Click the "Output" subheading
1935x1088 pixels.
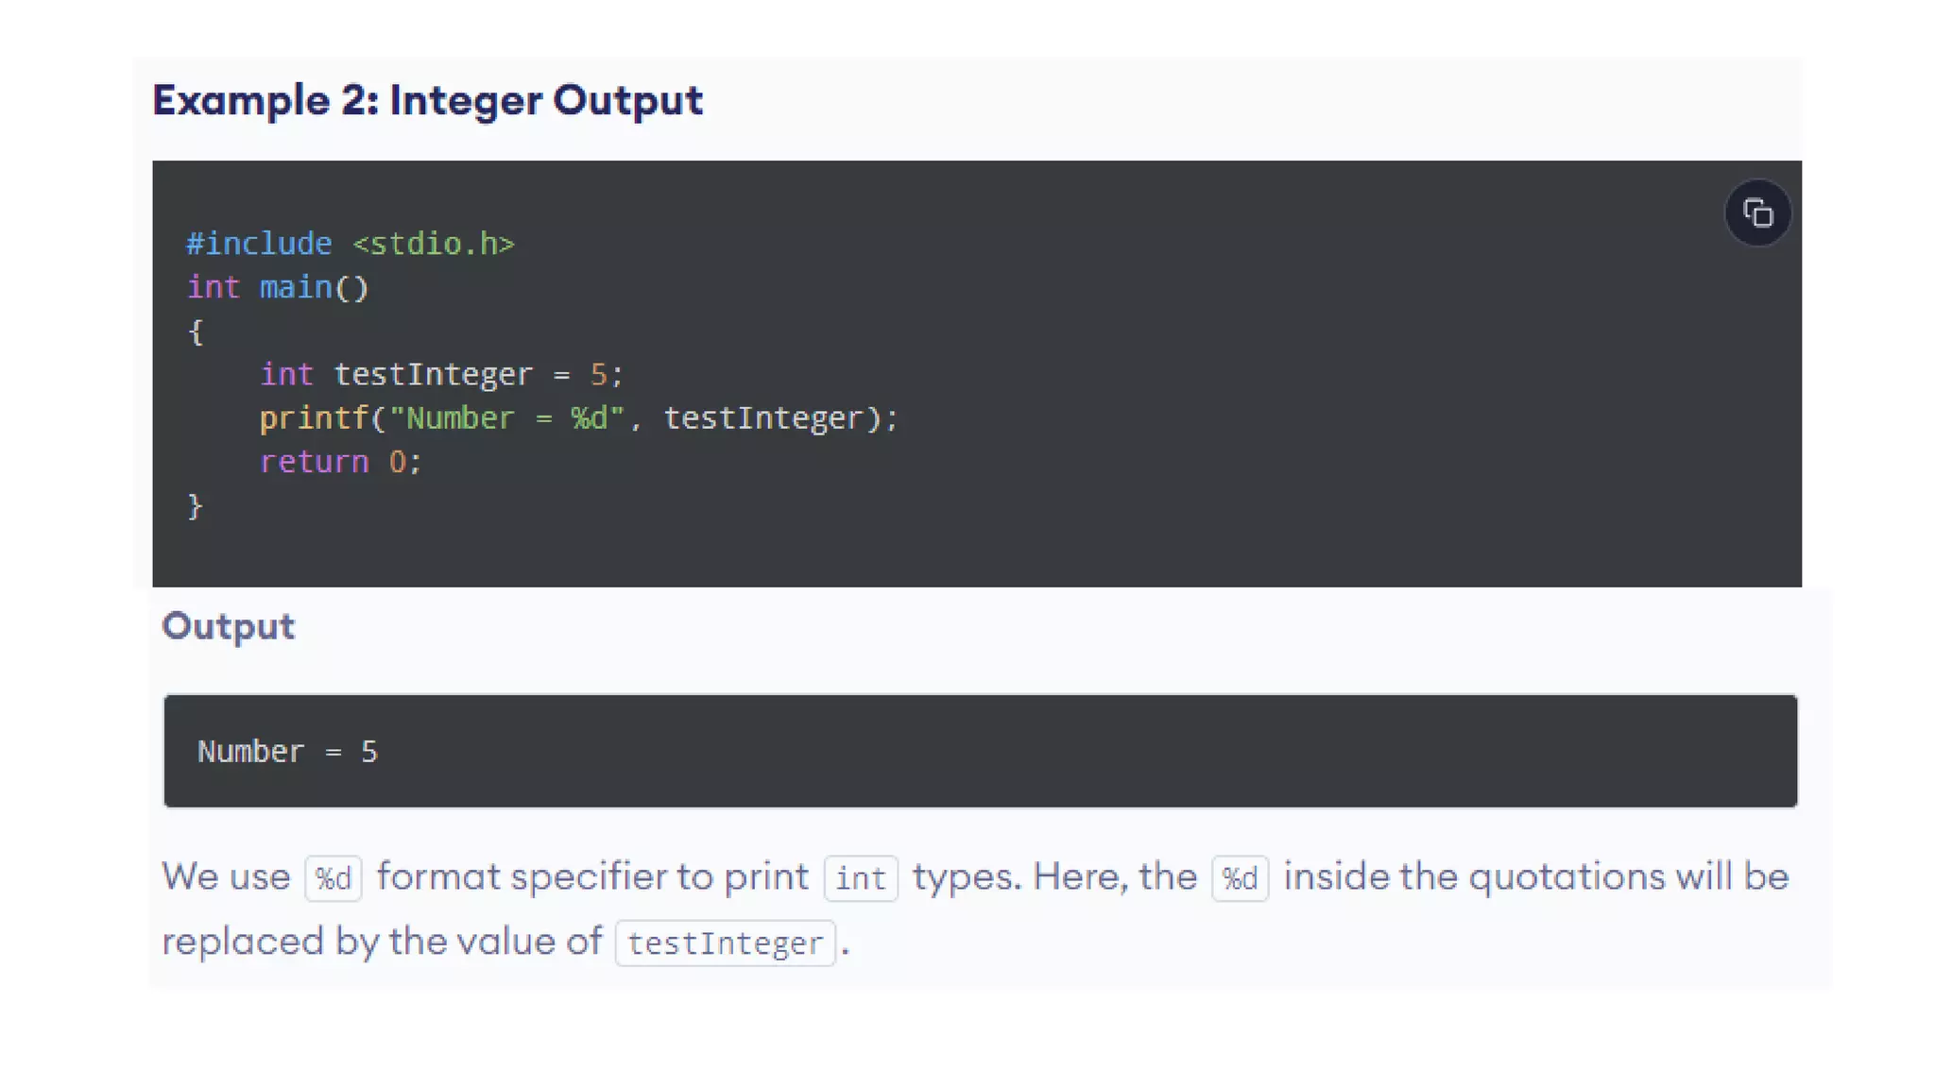tap(229, 626)
